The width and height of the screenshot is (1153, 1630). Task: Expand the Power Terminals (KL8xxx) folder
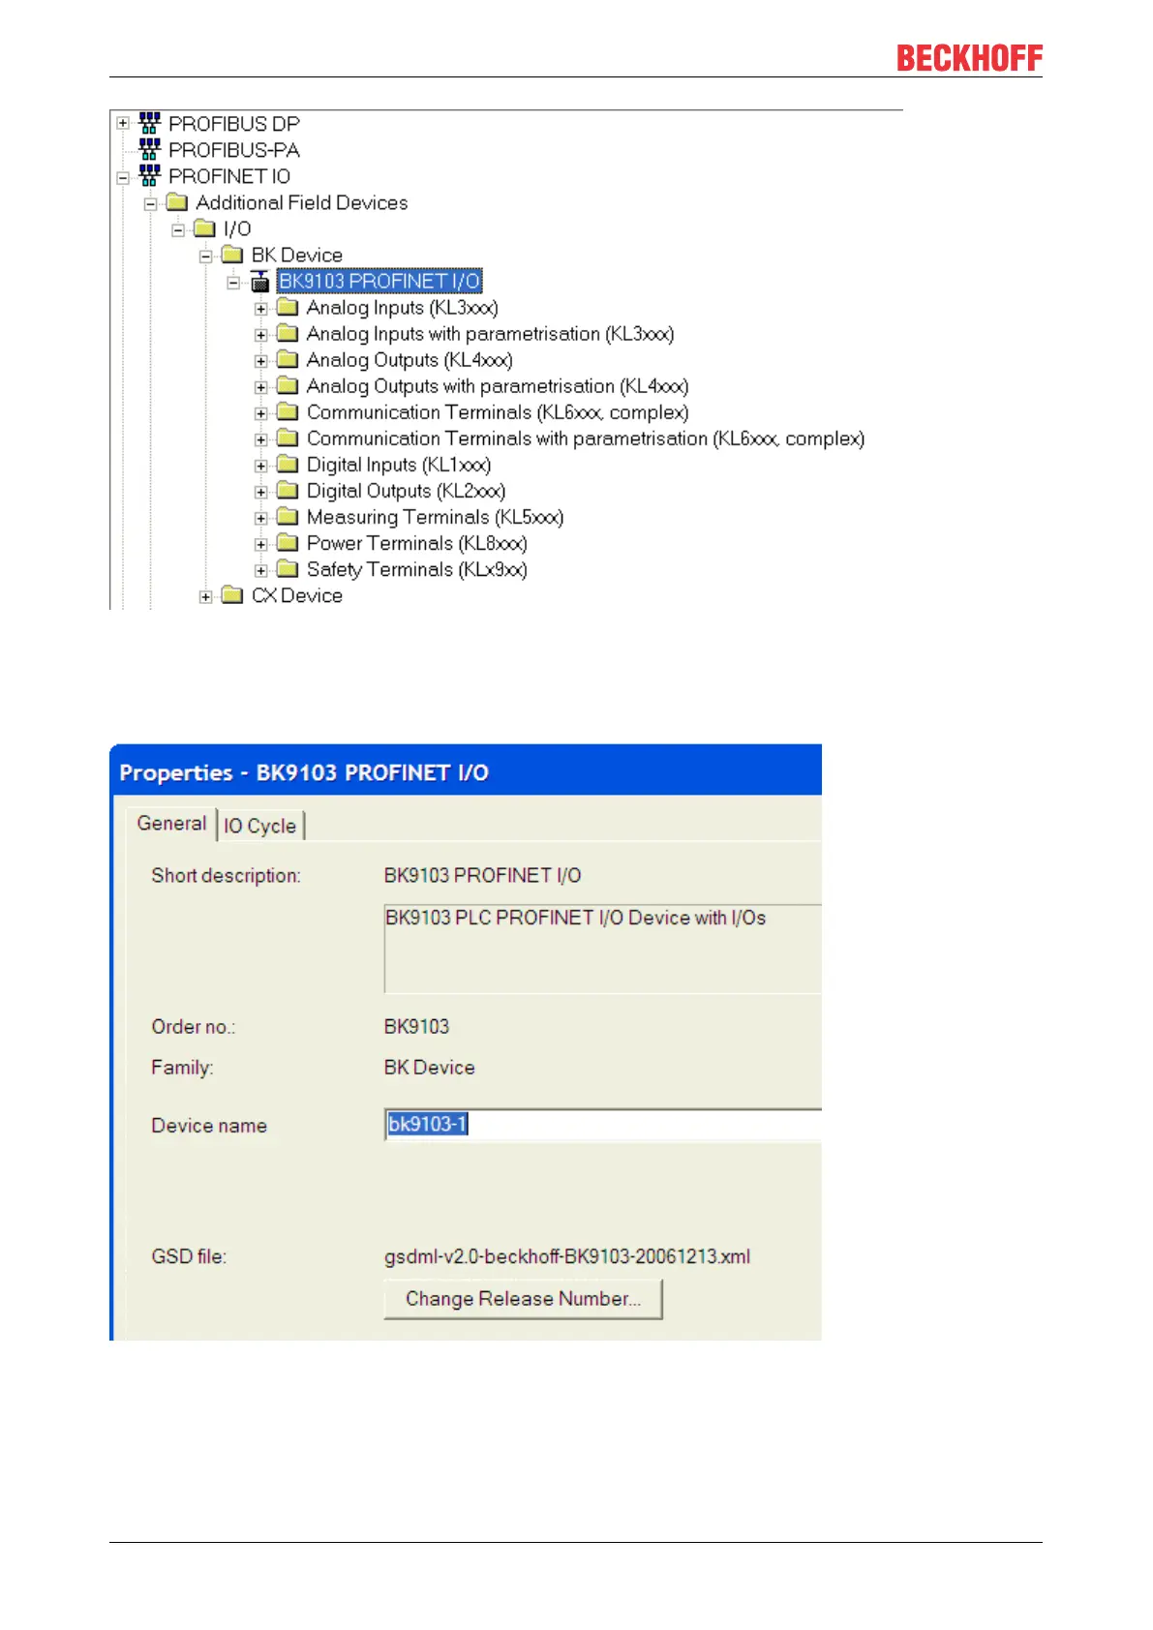260,544
